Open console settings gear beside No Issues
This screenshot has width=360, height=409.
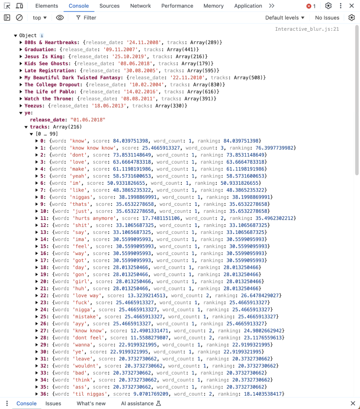pos(352,17)
